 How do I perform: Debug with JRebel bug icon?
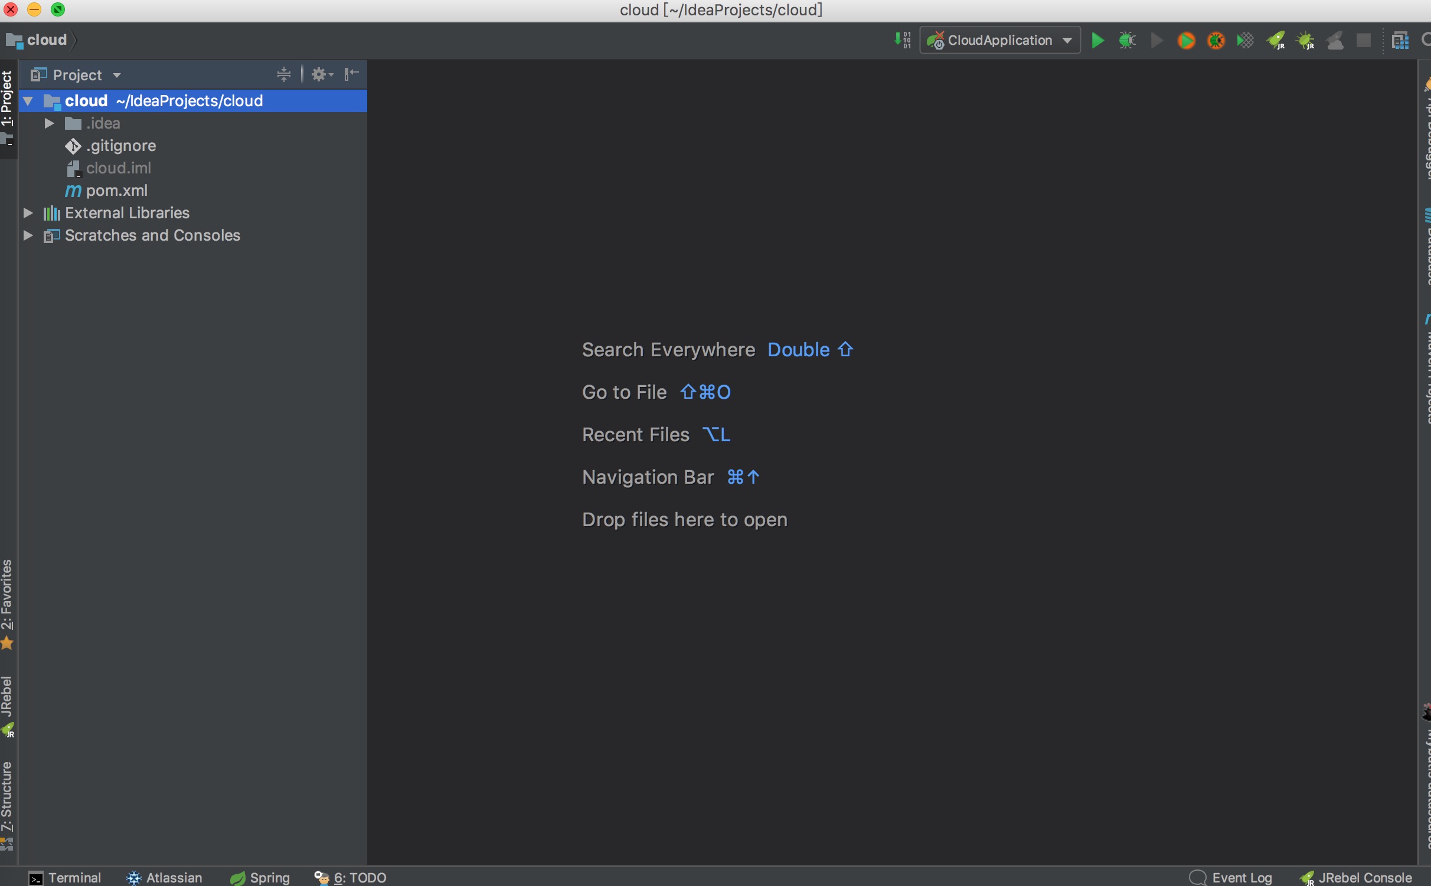coord(1305,40)
